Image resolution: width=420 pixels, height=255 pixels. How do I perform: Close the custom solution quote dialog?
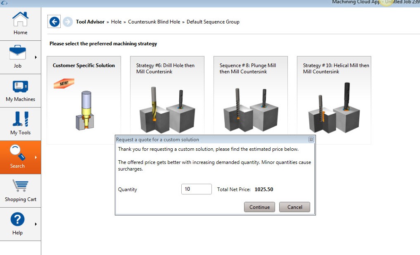[311, 140]
